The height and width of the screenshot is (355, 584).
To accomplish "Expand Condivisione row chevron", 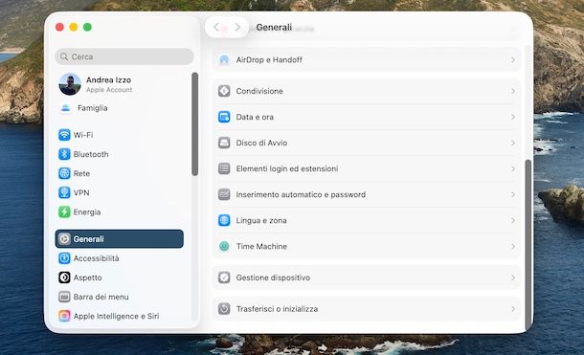I will (513, 91).
